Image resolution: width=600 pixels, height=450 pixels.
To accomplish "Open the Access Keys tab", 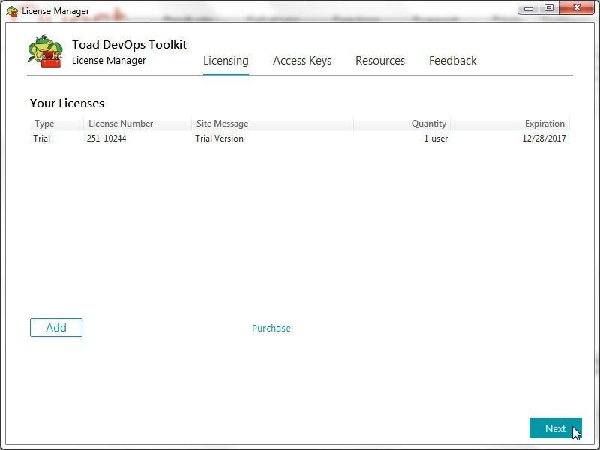I will pyautogui.click(x=302, y=61).
